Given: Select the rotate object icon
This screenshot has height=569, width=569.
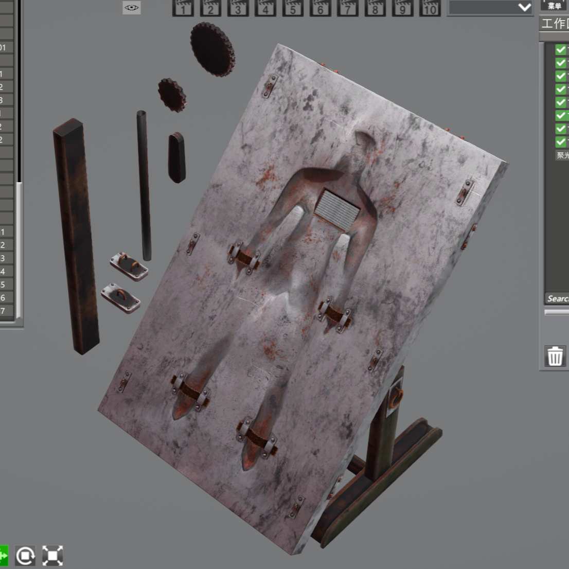Looking at the screenshot, I should click(25, 556).
